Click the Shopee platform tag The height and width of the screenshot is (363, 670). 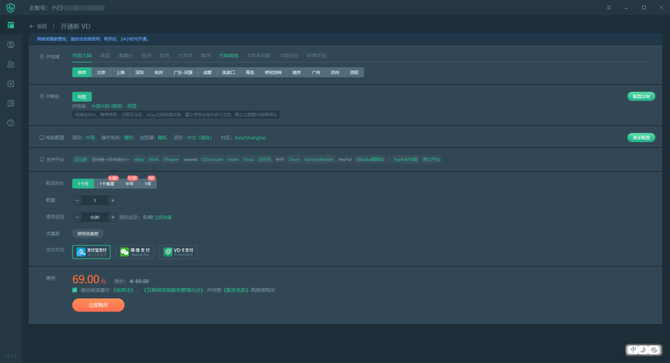(x=171, y=159)
